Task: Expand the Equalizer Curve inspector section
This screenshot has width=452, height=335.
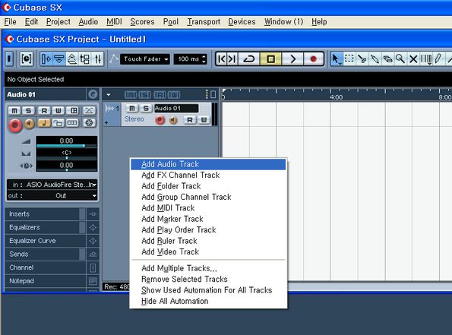Action: click(x=46, y=241)
